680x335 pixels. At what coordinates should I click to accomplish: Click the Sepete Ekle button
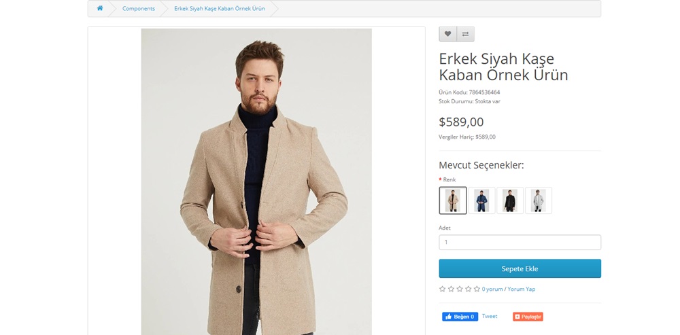pos(520,268)
